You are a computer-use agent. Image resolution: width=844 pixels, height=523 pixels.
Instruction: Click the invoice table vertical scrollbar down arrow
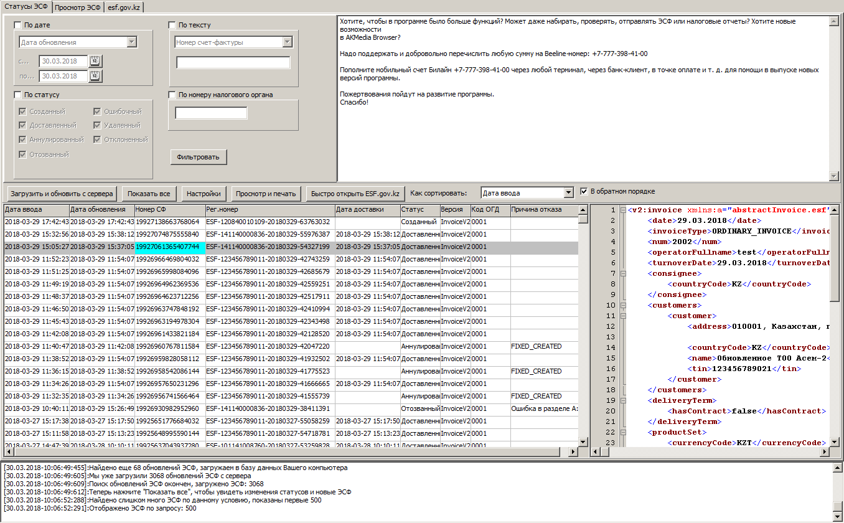click(583, 441)
